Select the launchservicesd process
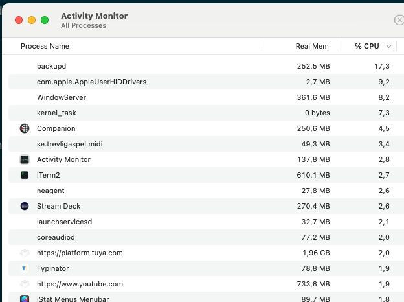The width and height of the screenshot is (404, 302). tap(64, 222)
